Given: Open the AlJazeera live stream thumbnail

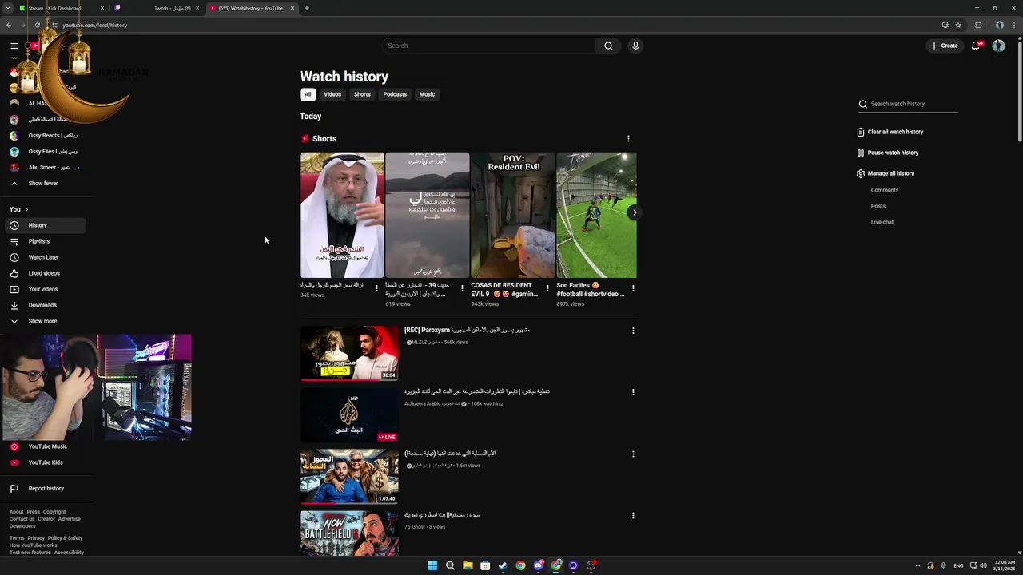Looking at the screenshot, I should tap(349, 414).
